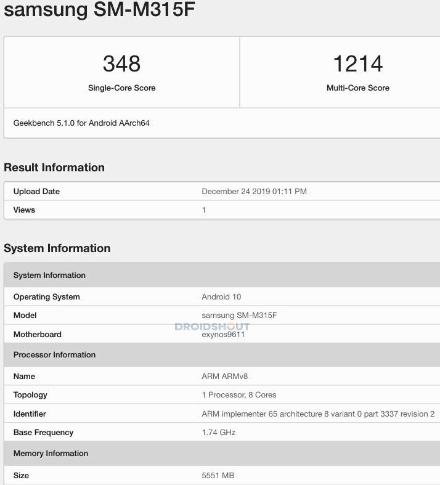Click the 'Operating System' row label

click(x=46, y=297)
